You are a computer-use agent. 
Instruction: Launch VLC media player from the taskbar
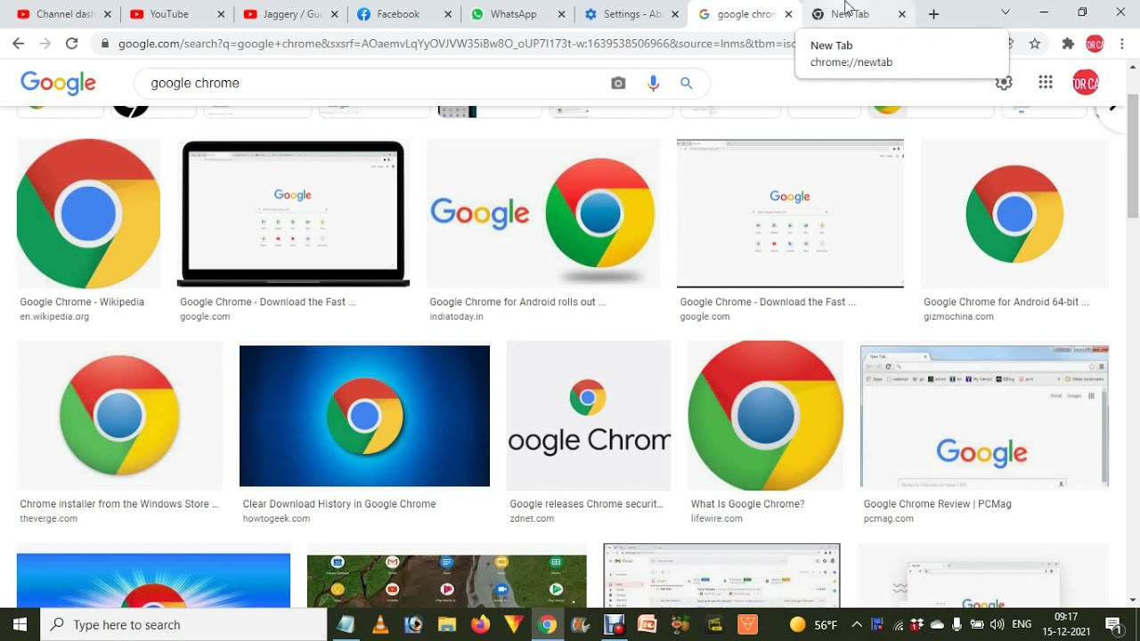coord(379,624)
